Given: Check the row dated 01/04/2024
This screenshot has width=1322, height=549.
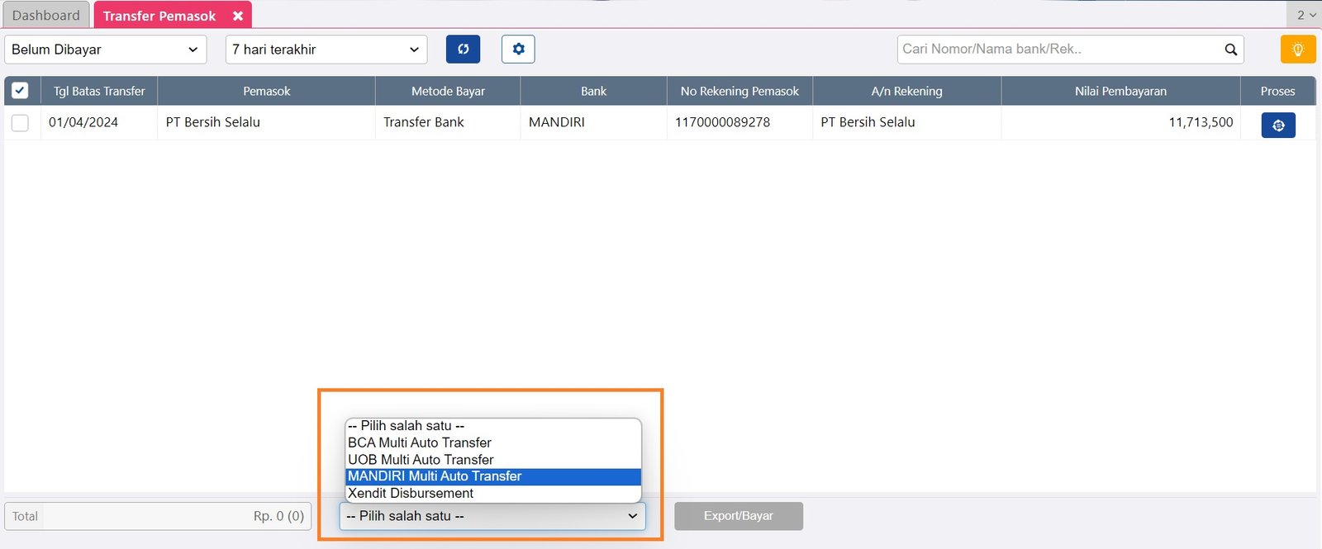Looking at the screenshot, I should [x=21, y=123].
